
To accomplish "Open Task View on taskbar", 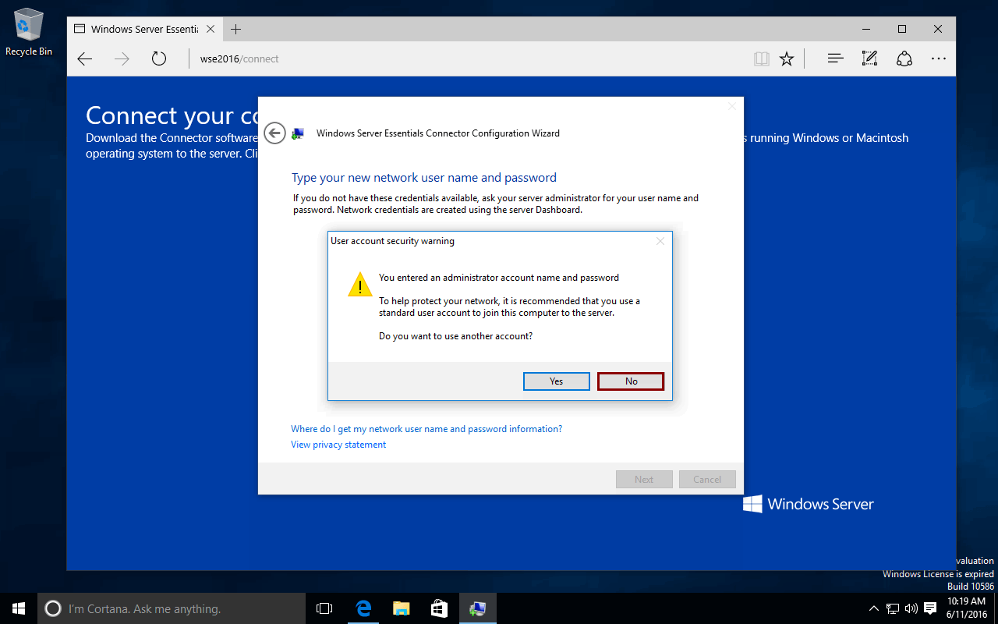I will 324,608.
